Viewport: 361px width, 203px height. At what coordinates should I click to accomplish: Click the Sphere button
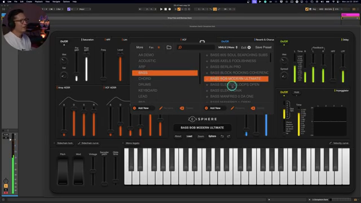pos(212,136)
